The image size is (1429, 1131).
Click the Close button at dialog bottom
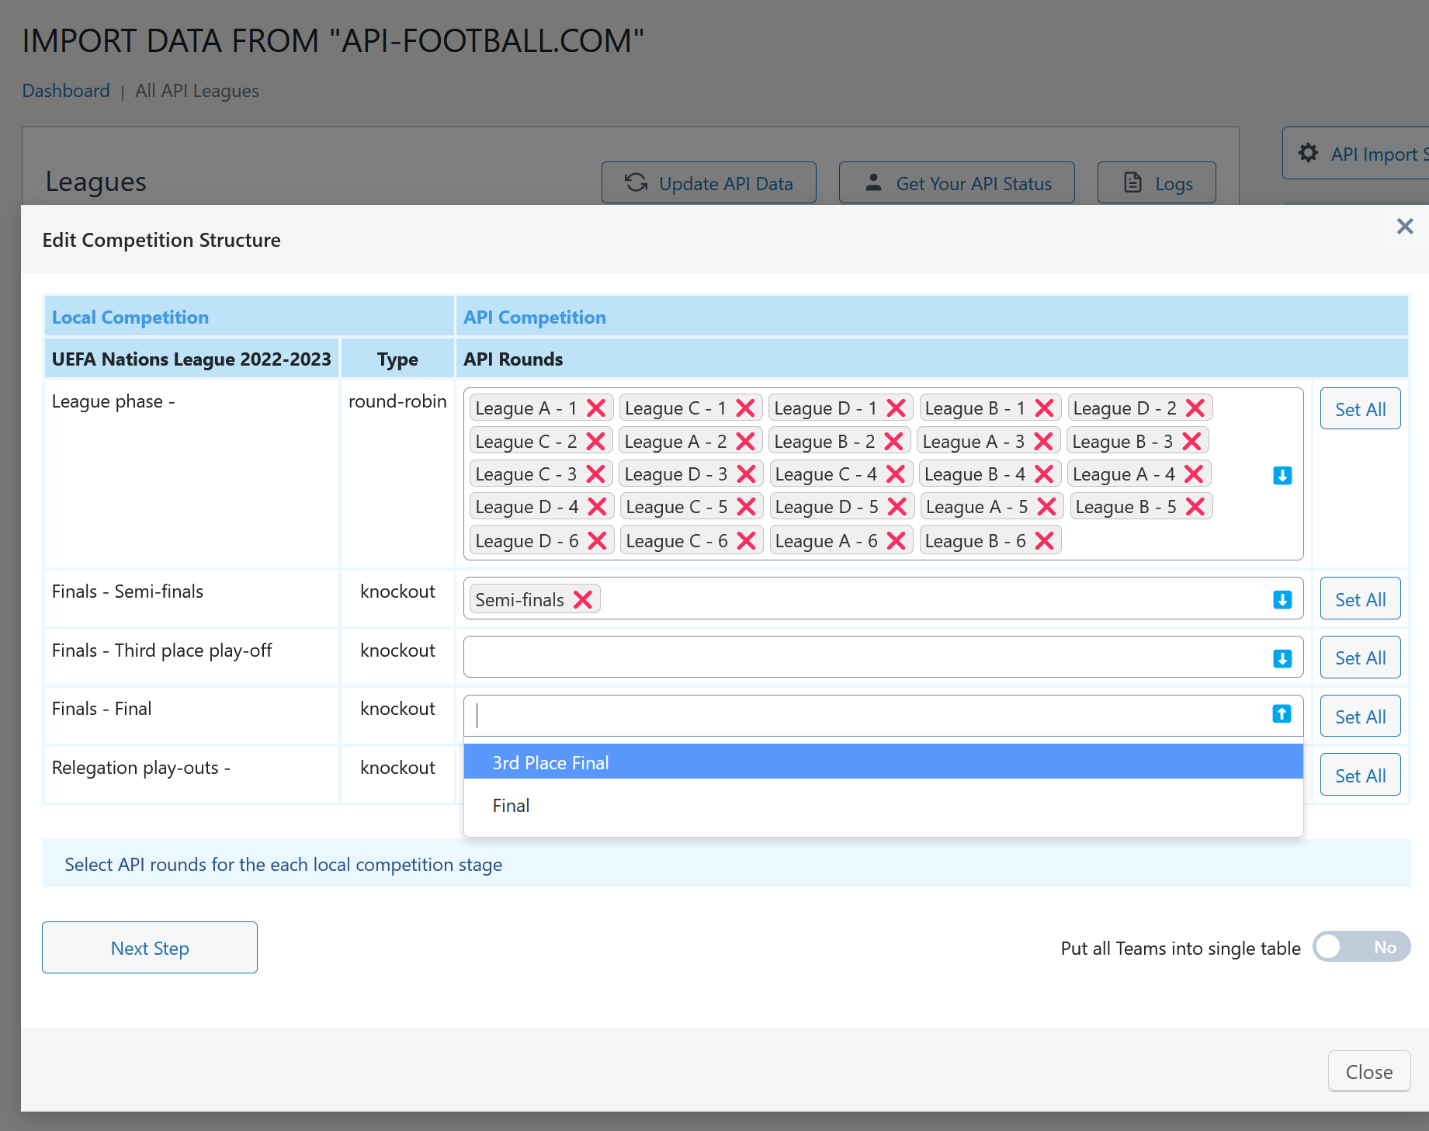pyautogui.click(x=1368, y=1072)
